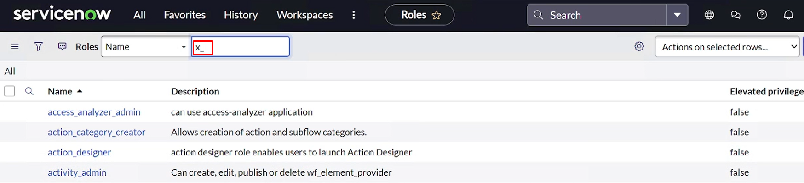Image resolution: width=804 pixels, height=183 pixels.
Task: Click the Roles title pill
Action: pyautogui.click(x=419, y=15)
